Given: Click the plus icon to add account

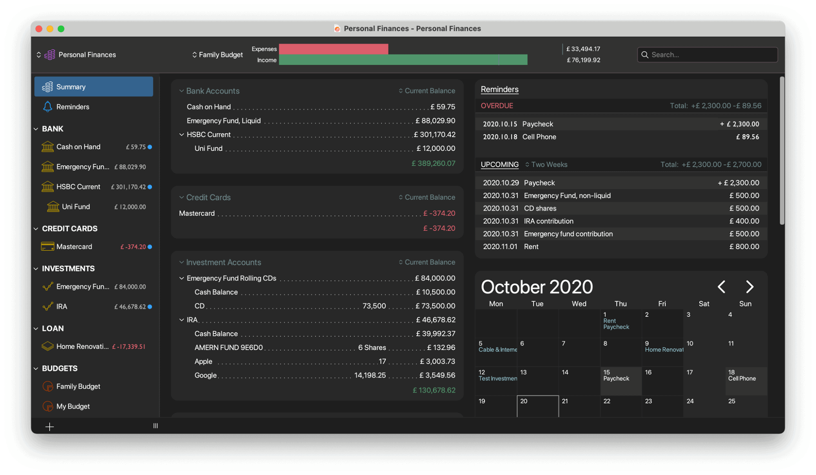Looking at the screenshot, I should click(49, 426).
